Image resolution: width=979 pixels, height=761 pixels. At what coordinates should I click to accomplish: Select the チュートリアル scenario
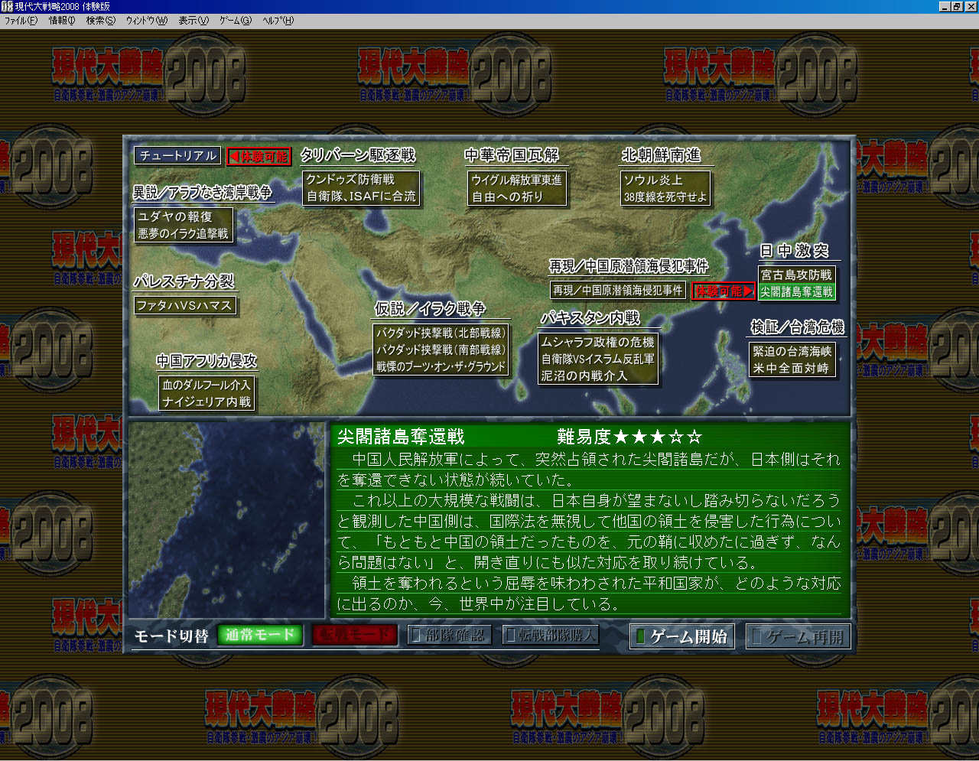178,155
